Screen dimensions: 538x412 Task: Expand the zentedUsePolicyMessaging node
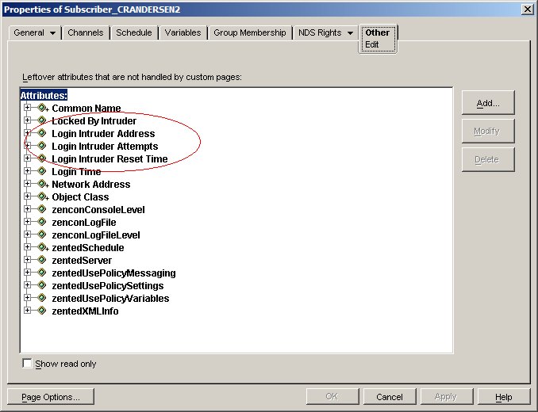coord(28,273)
